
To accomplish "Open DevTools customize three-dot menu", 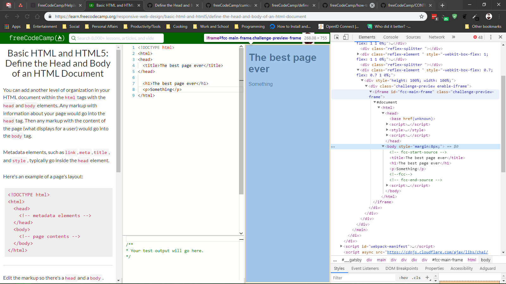I will click(x=491, y=37).
